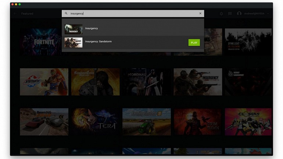Open the feedback chat bubble icon
The width and height of the screenshot is (283, 159).
point(230,14)
